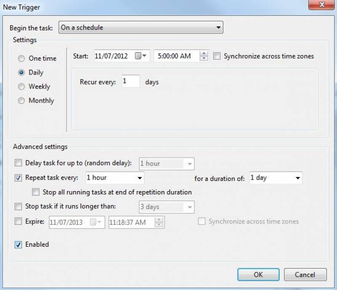Image resolution: width=337 pixels, height=290 pixels.
Task: Expand the random delay 1 hour dropdown
Action: click(x=166, y=164)
